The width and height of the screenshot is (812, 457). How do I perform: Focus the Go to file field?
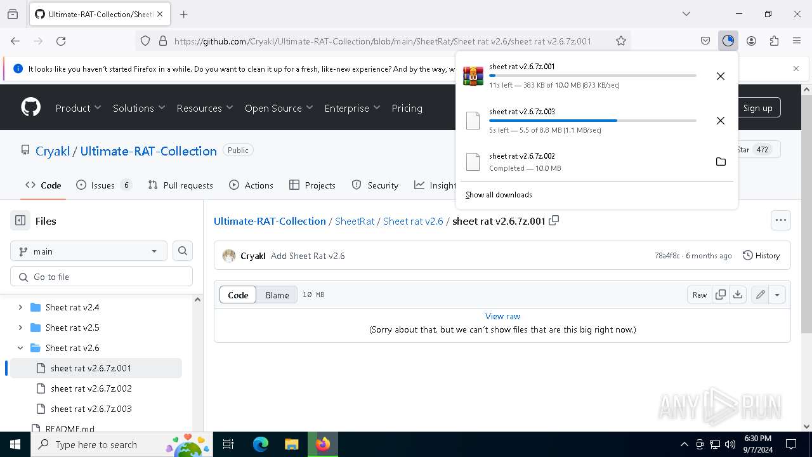click(101, 277)
